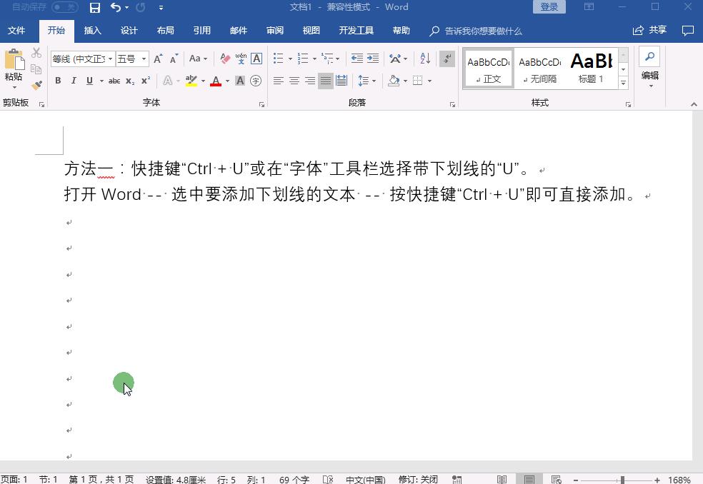Apply italic formatting
This screenshot has height=484, width=703.
coord(74,81)
